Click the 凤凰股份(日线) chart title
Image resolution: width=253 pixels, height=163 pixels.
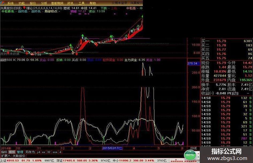[11, 8]
